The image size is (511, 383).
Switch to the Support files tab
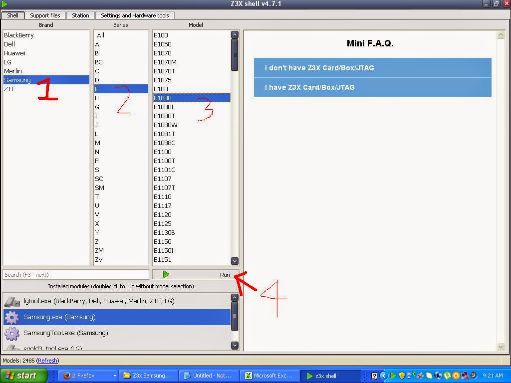click(45, 15)
